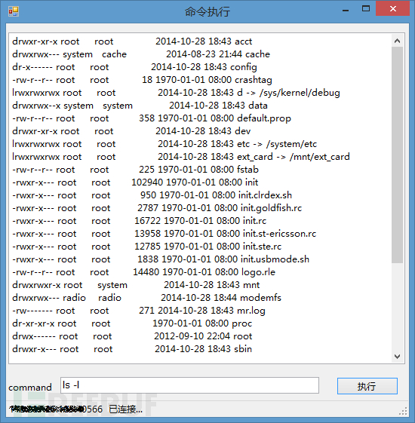
Task: Click the application icon in title bar
Action: (x=14, y=11)
